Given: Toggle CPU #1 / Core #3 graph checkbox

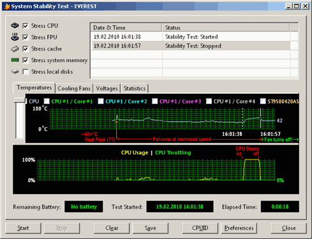Looking at the screenshot, I should pos(155,101).
